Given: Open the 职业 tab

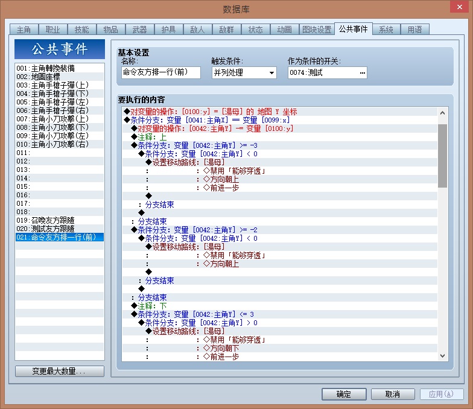Looking at the screenshot, I should click(53, 30).
